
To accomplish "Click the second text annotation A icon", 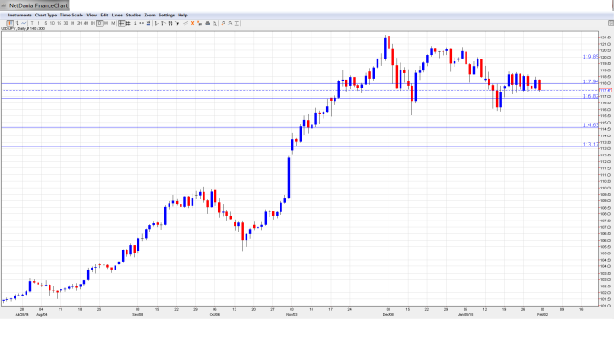I will (230, 24).
